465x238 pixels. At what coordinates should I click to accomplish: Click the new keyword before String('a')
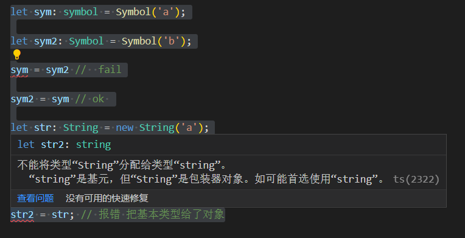(x=125, y=128)
